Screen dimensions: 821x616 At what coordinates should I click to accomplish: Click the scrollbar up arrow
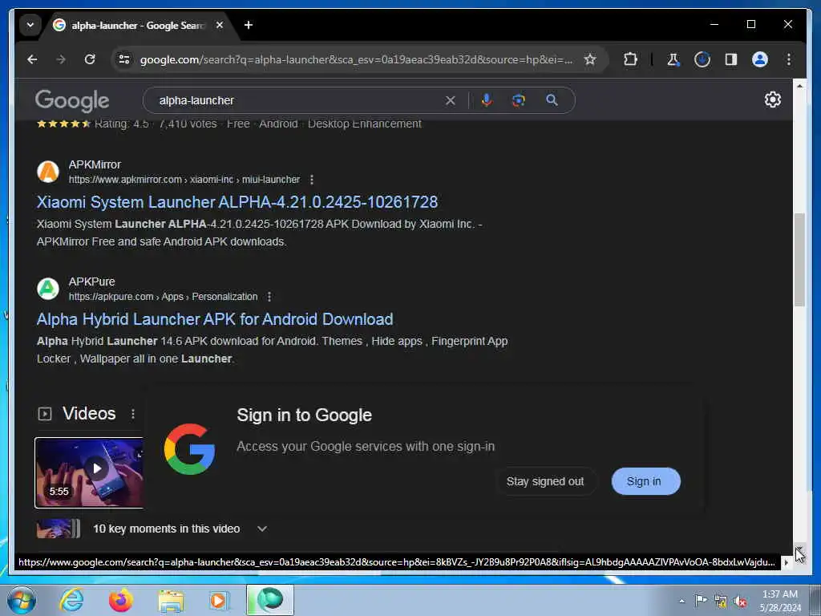pyautogui.click(x=799, y=85)
